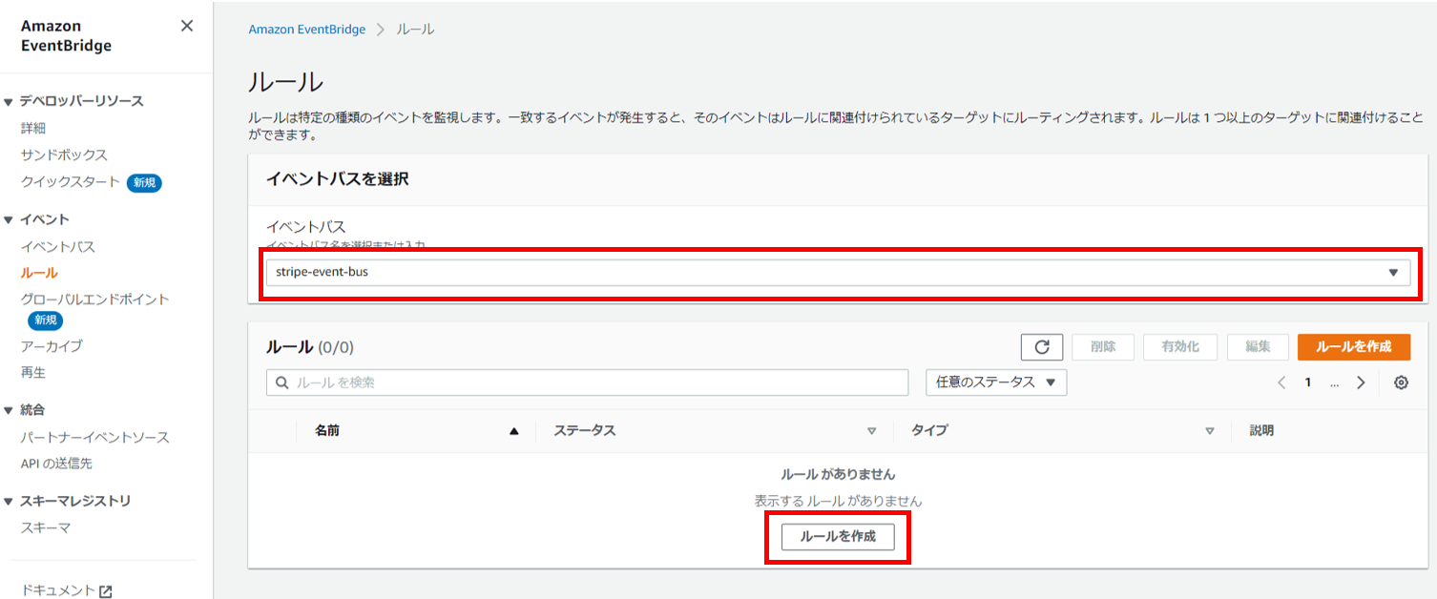Image resolution: width=1437 pixels, height=599 pixels.
Task: Click the search magnifier icon in rules search
Action: 281,382
